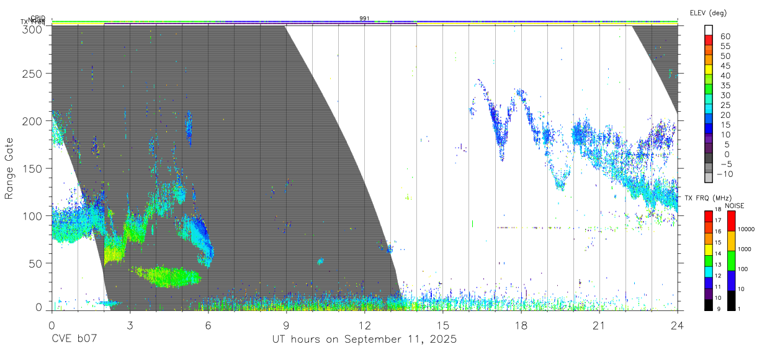Select the red ELEV segment below 60
This screenshot has height=352, width=762.
point(709,40)
